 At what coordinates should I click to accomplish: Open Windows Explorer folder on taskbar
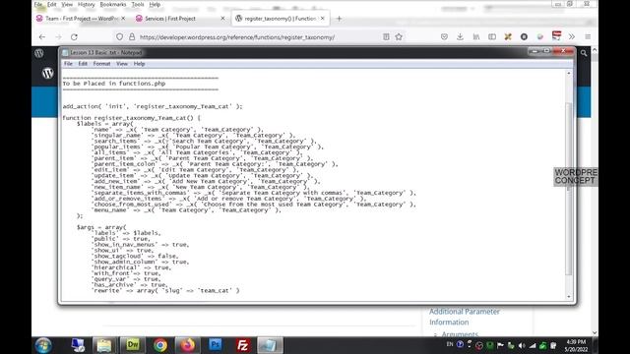tap(104, 345)
